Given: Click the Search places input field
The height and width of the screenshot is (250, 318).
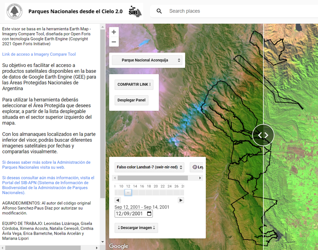Looking at the screenshot, I should [x=237, y=11].
